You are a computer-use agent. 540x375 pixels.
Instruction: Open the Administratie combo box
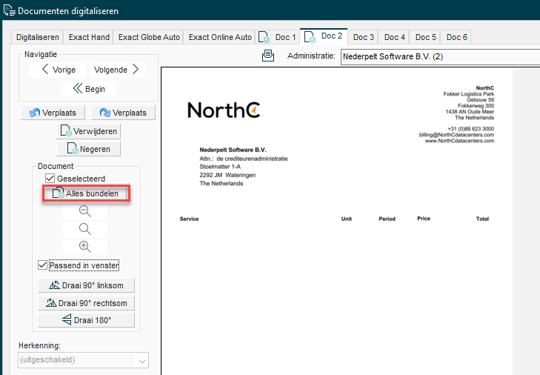point(440,56)
